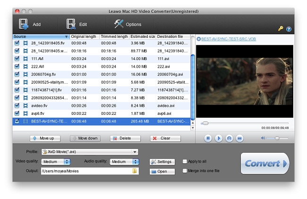Select the 28_1423918405.w... row name
Viewport: 307px width, 199px height.
point(49,51)
